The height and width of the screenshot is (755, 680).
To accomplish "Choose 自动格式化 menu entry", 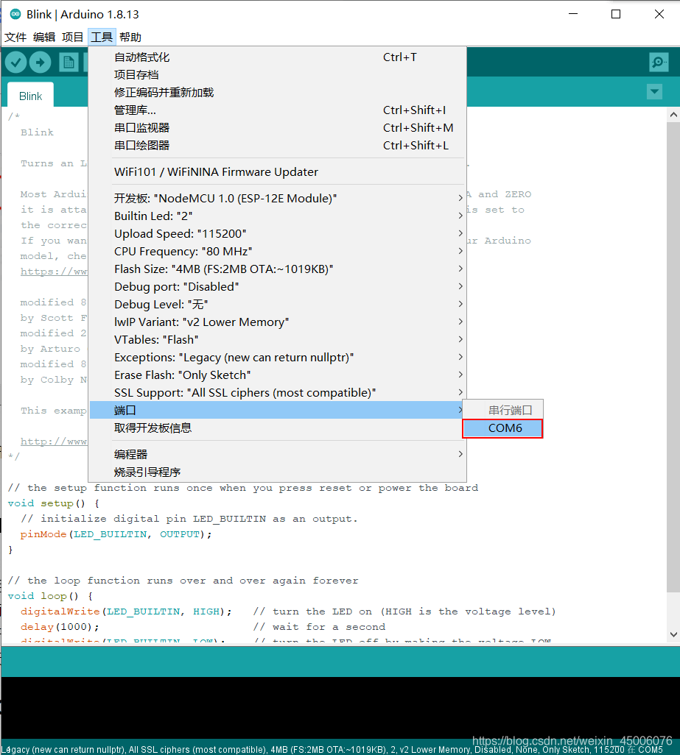I will click(x=277, y=57).
